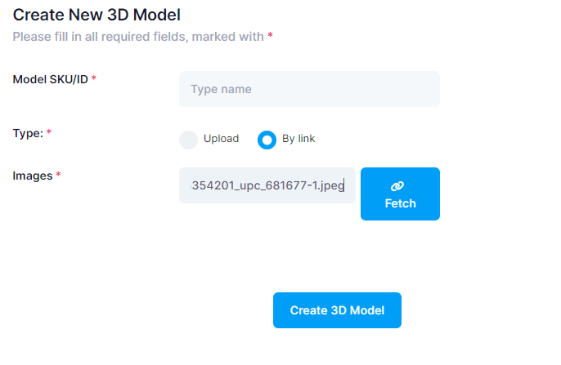Click the Upload option label text
Viewport: 561px width, 365px height.
[221, 139]
